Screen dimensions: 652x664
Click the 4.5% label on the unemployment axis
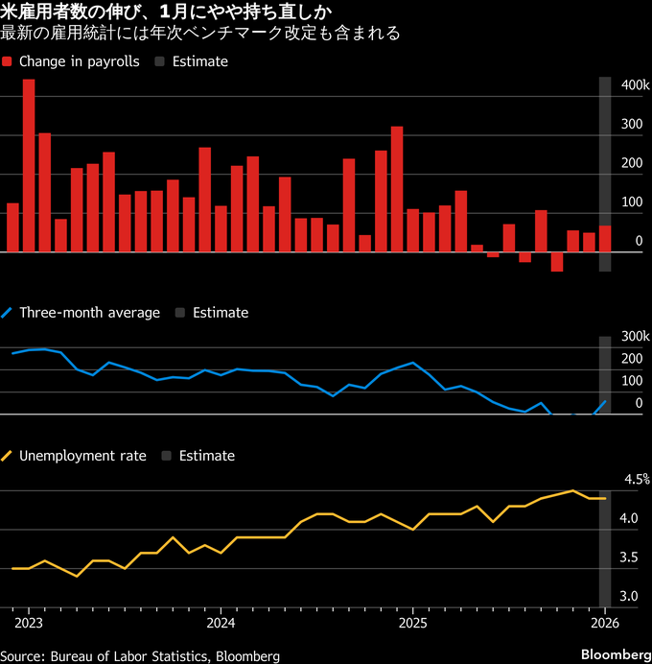pyautogui.click(x=637, y=479)
